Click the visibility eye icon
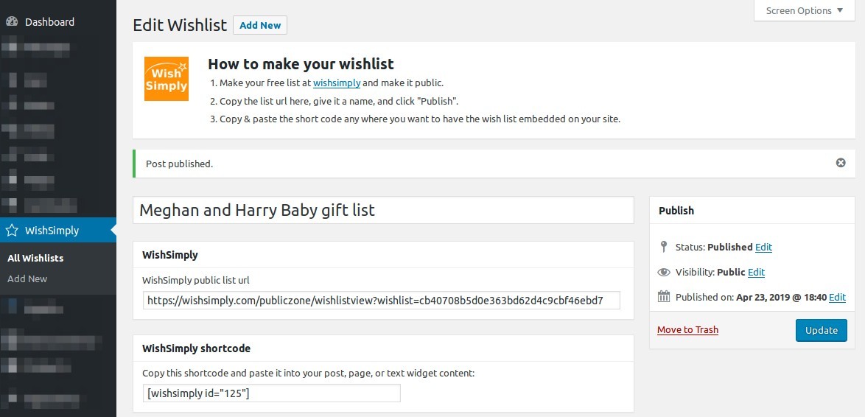This screenshot has width=865, height=417. click(x=664, y=272)
